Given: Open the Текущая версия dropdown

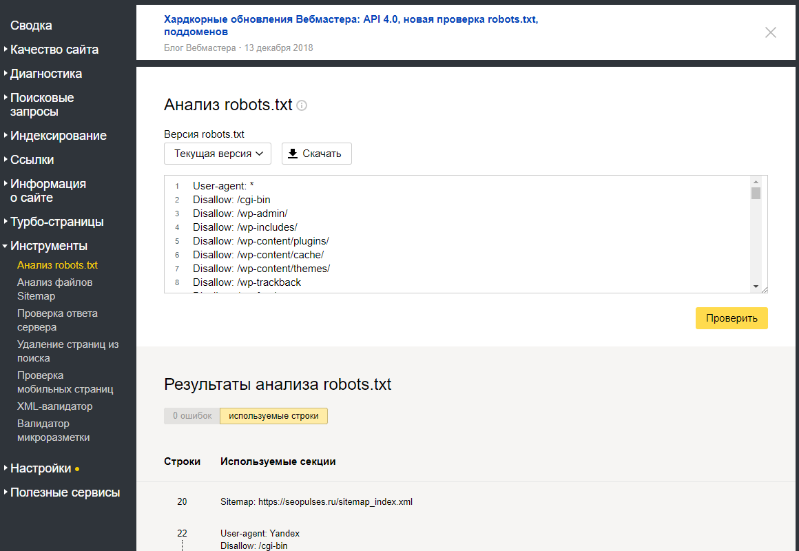Looking at the screenshot, I should pos(218,154).
